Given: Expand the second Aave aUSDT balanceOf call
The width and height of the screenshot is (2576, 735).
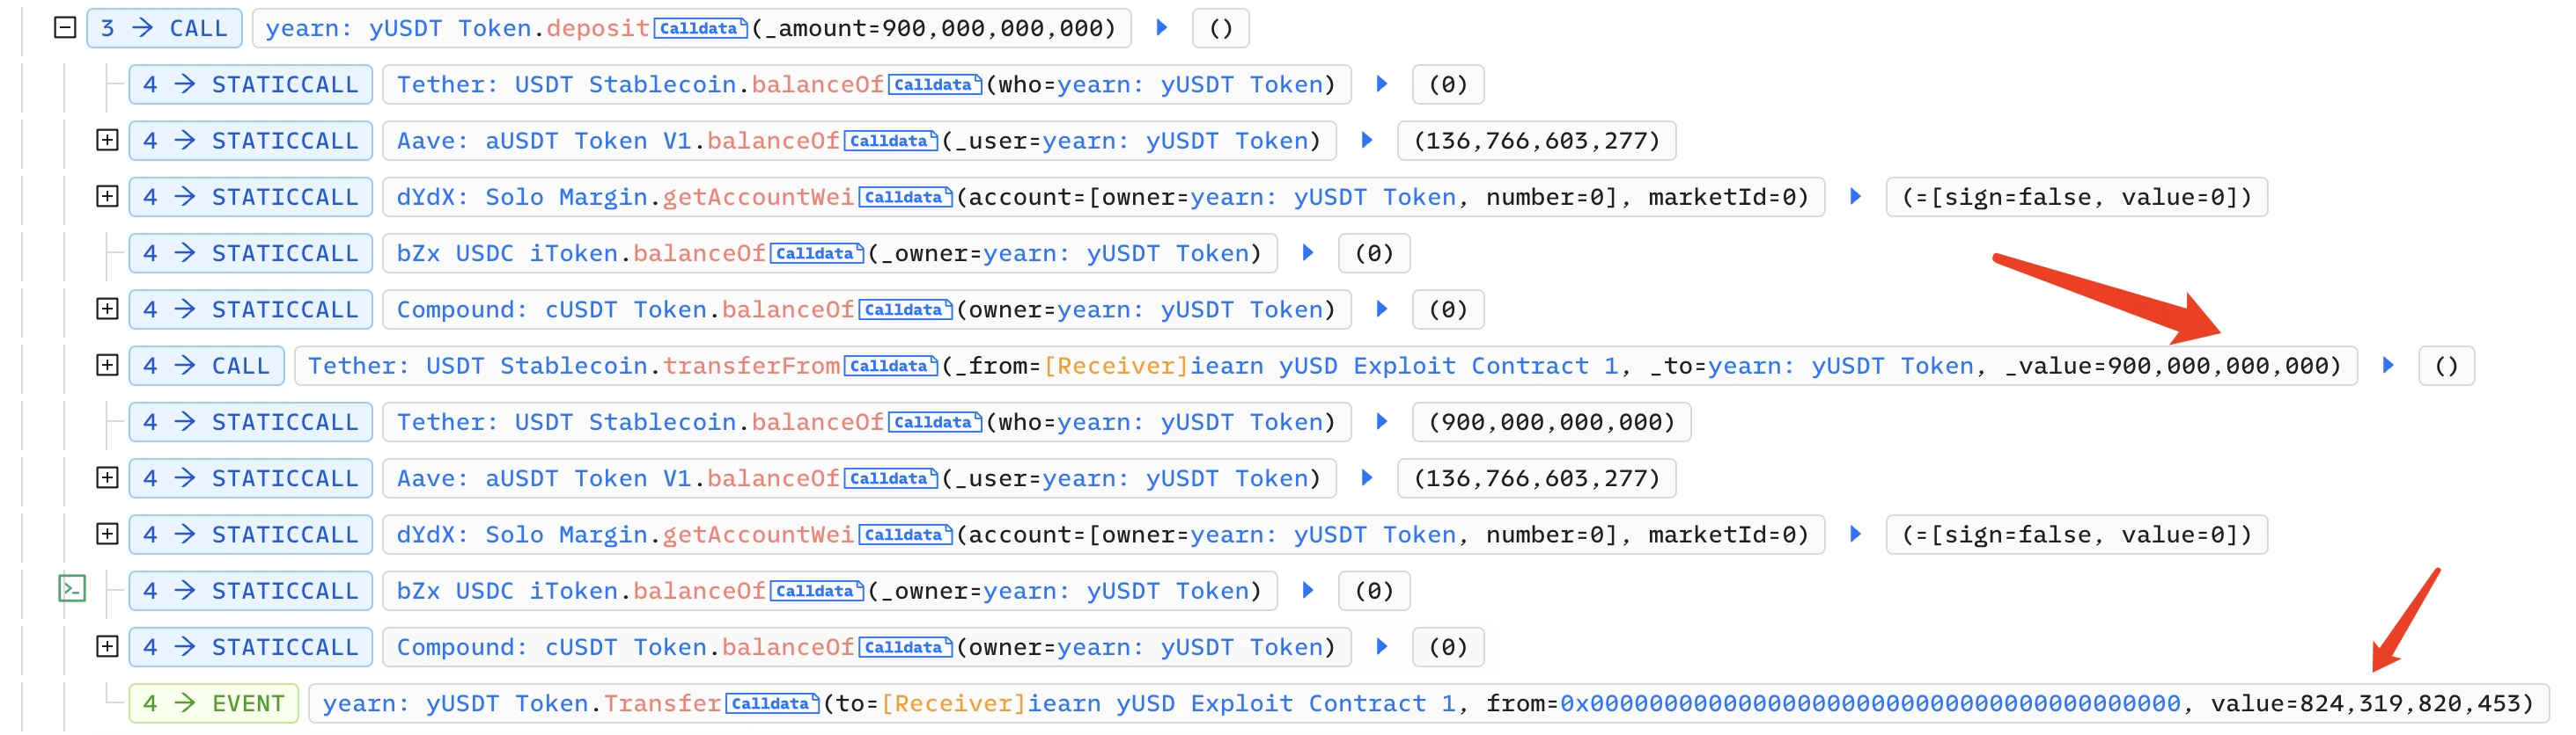Looking at the screenshot, I should 107,478.
